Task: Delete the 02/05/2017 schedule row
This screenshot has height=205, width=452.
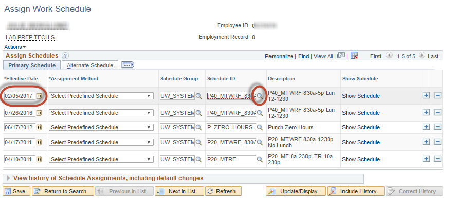Action: pos(438,96)
